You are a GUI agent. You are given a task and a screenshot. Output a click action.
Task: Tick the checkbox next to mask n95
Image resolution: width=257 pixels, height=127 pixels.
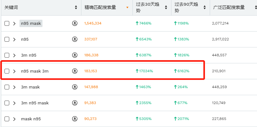pyautogui.click(x=7, y=119)
